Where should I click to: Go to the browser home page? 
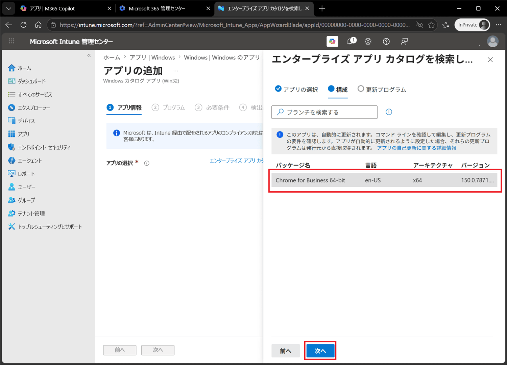click(x=38, y=25)
